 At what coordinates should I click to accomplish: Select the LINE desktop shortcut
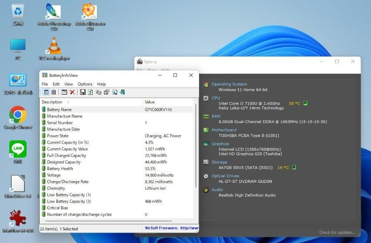point(18,152)
